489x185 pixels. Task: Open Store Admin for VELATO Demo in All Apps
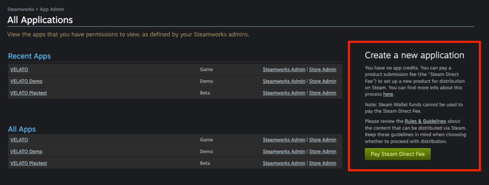point(323,152)
